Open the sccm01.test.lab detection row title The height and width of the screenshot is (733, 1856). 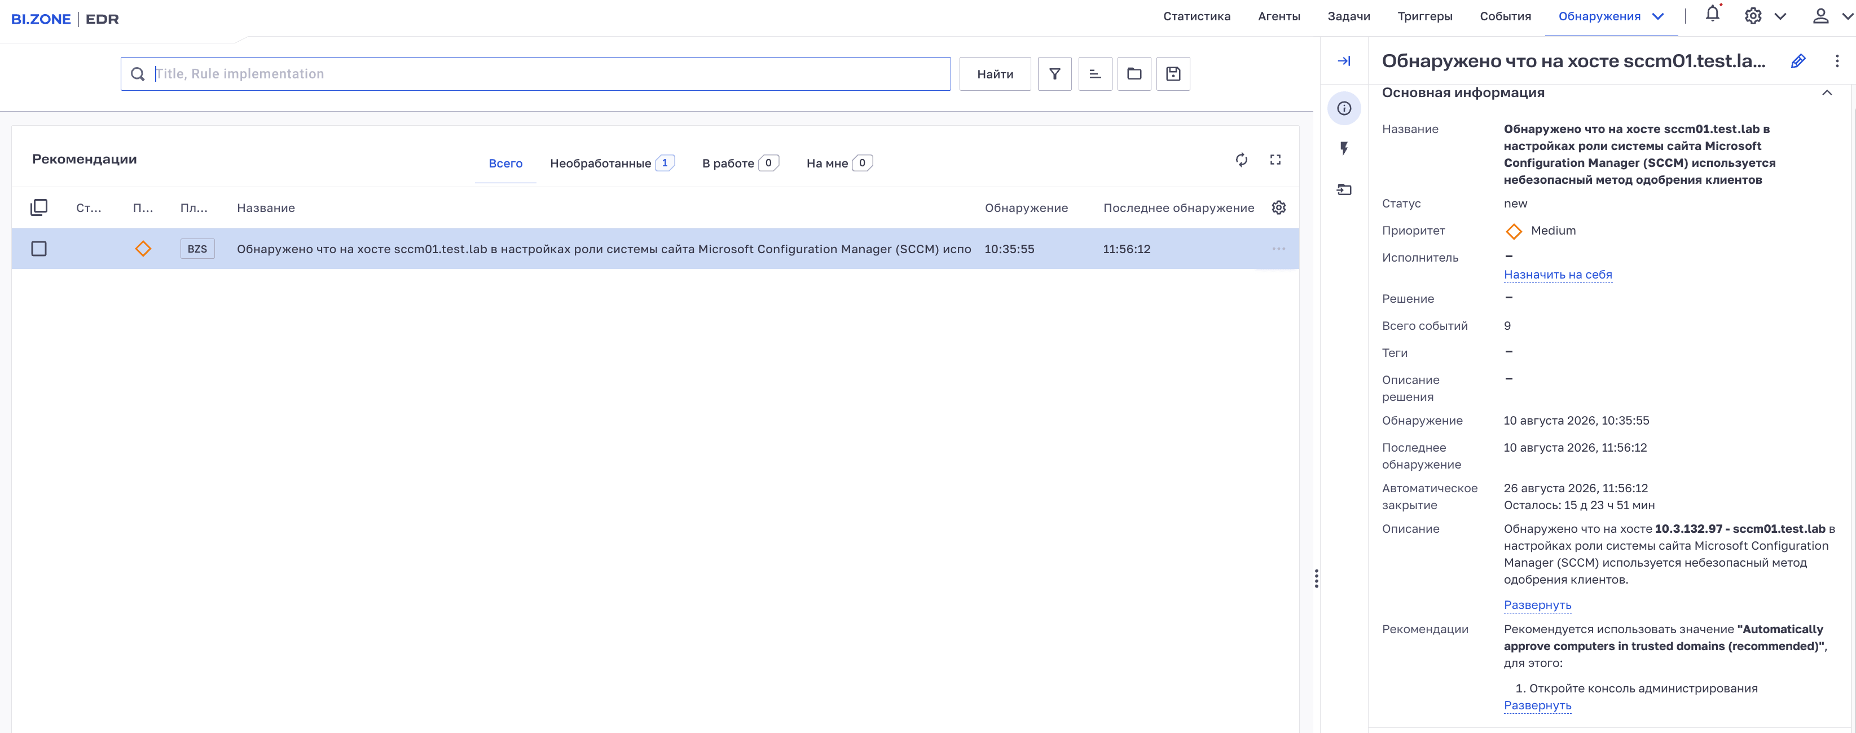tap(604, 249)
